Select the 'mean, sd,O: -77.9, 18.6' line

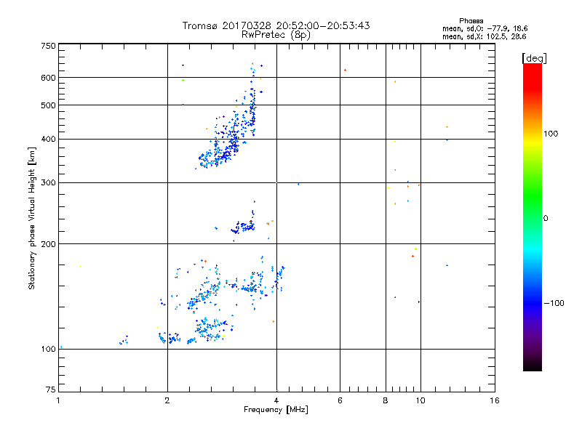pos(485,28)
